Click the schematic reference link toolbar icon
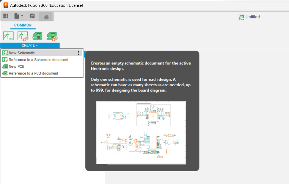This screenshot has width=289, height=184. [x=23, y=36]
